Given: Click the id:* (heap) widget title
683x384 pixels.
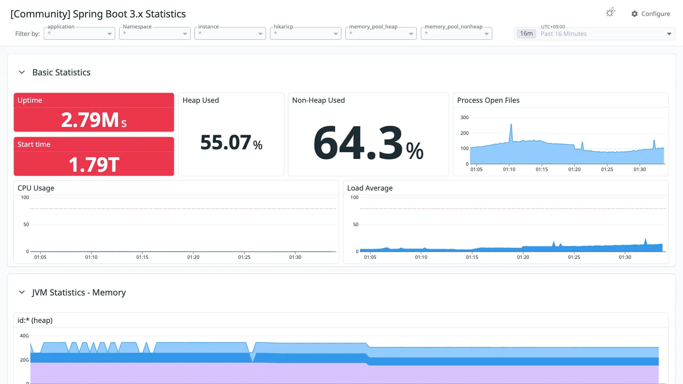Looking at the screenshot, I should tap(35, 320).
